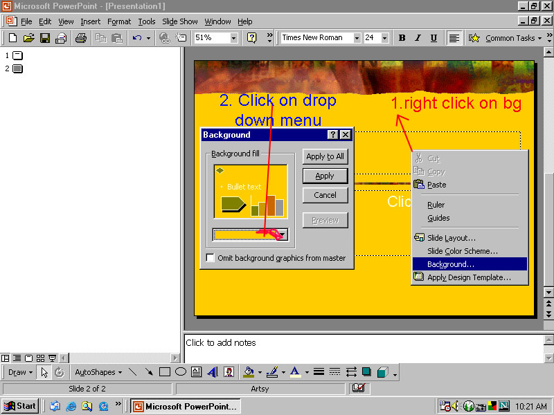554x415 pixels.
Task: Select the Text Box tool
Action: pos(197,372)
